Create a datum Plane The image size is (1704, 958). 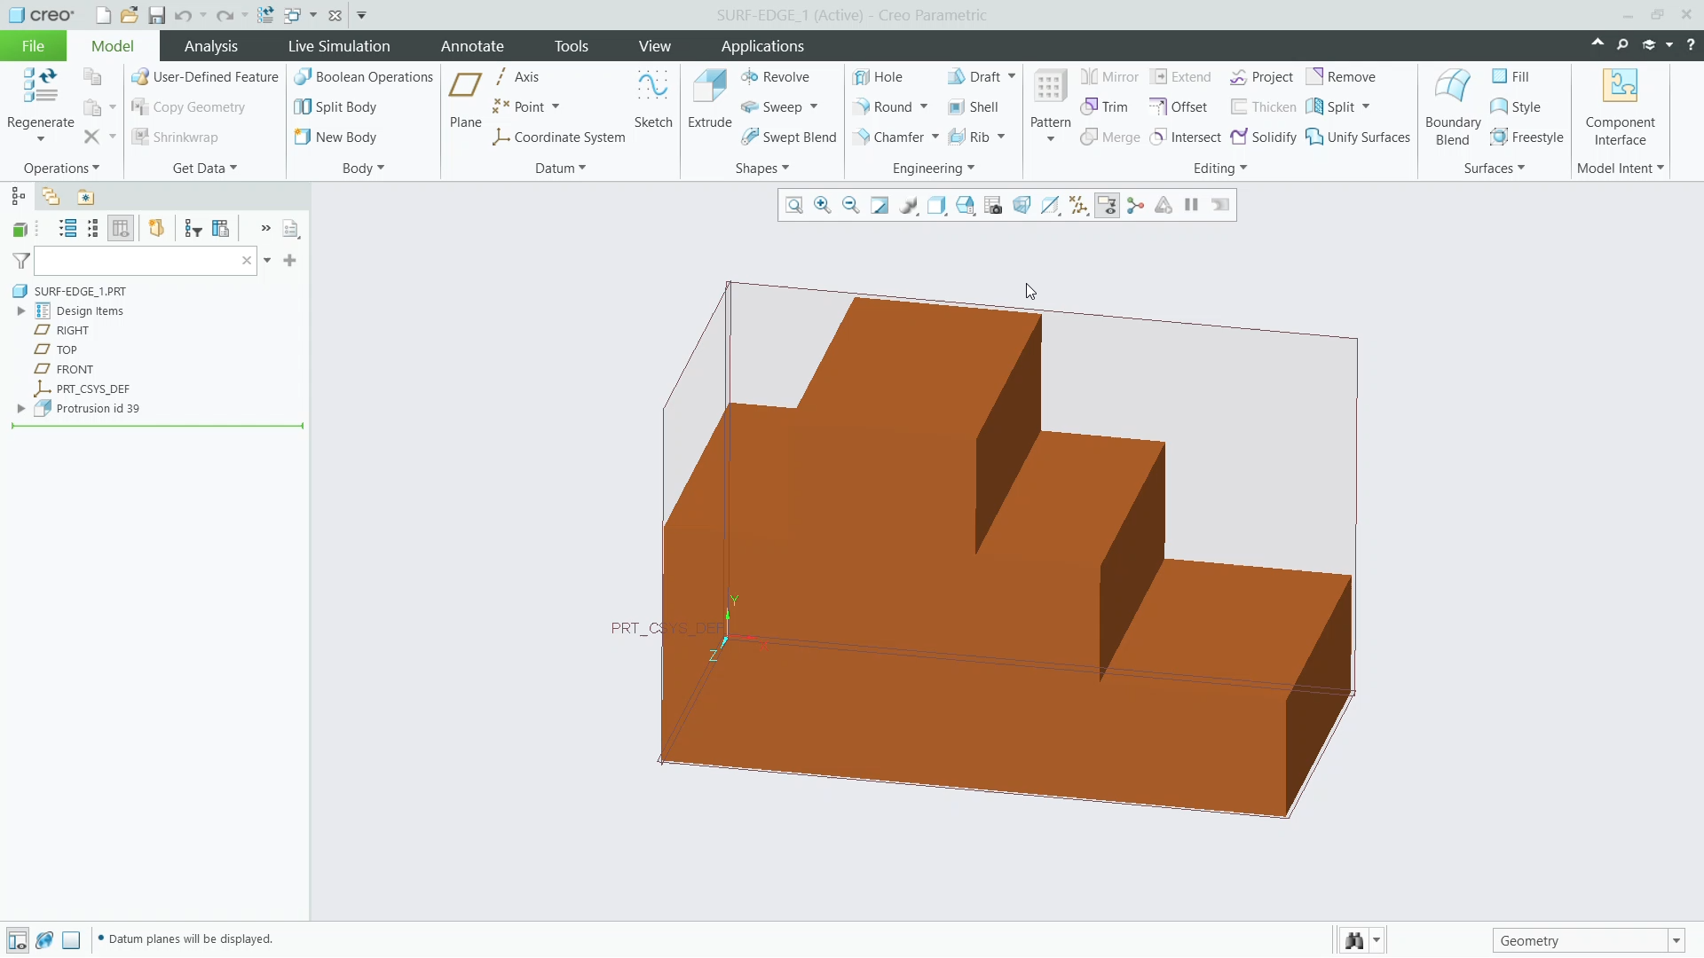(x=465, y=98)
